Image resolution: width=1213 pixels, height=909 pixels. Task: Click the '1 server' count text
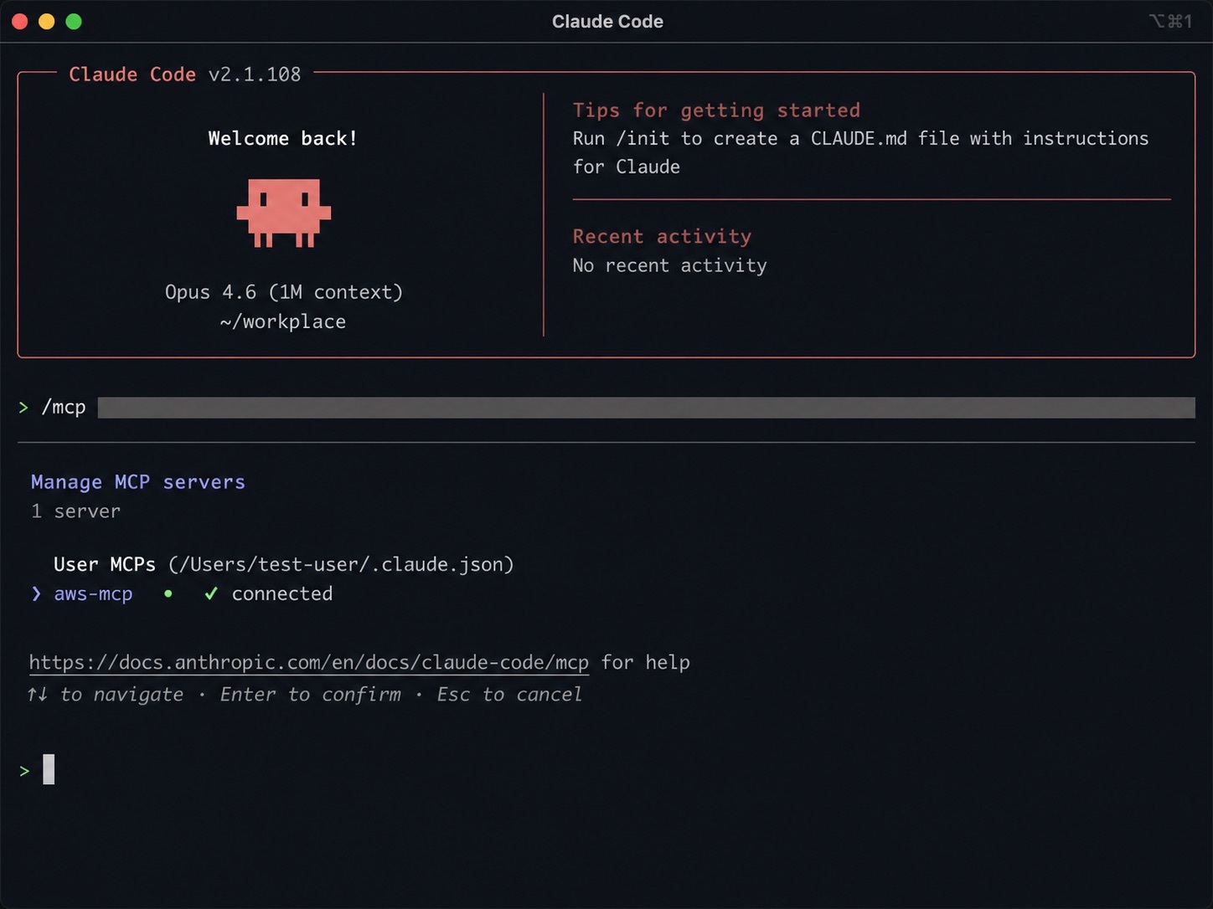point(76,511)
